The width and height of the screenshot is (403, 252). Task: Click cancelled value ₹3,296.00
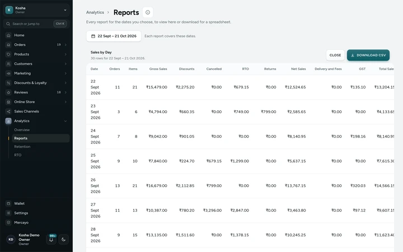(x=212, y=211)
